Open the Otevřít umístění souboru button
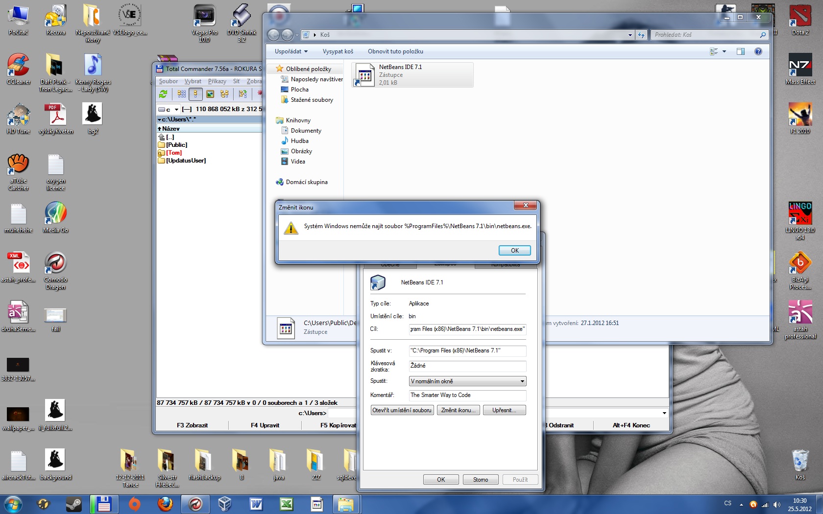823x514 pixels. [402, 410]
